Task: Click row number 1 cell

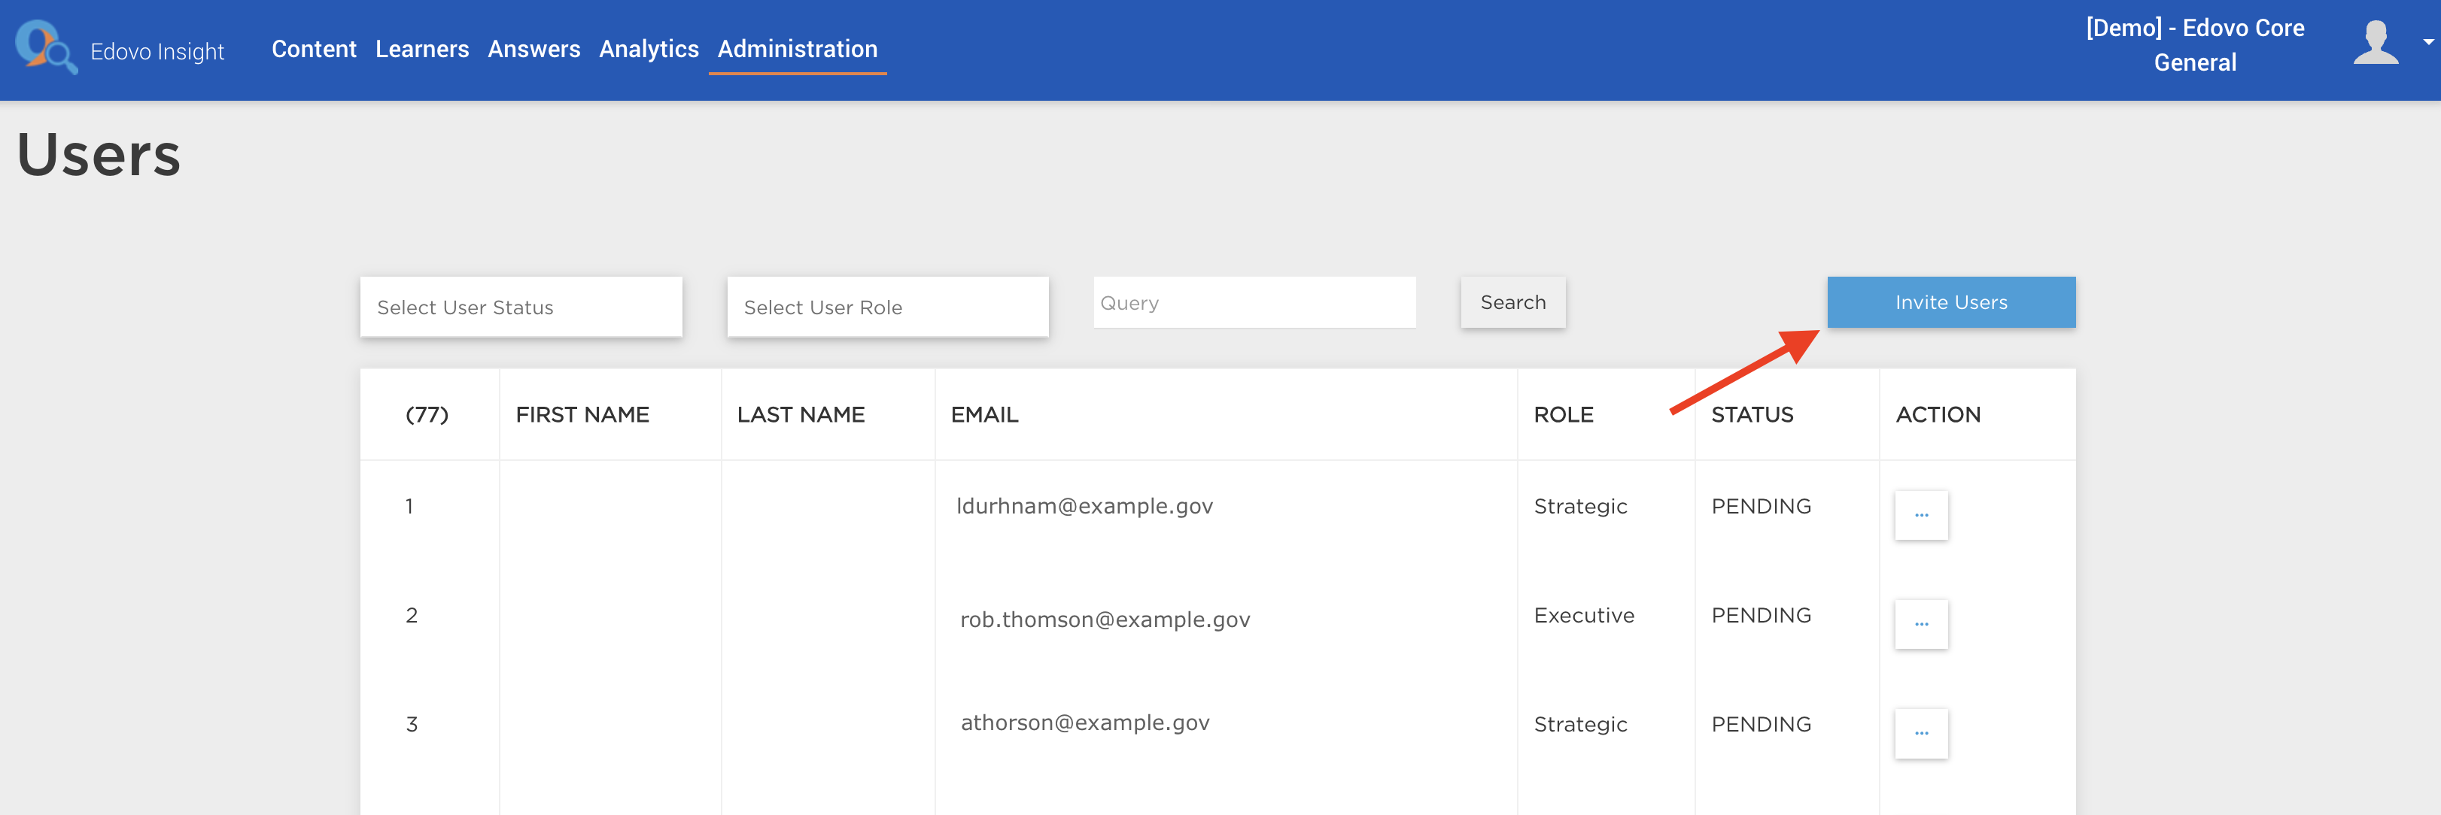Action: coord(409,507)
